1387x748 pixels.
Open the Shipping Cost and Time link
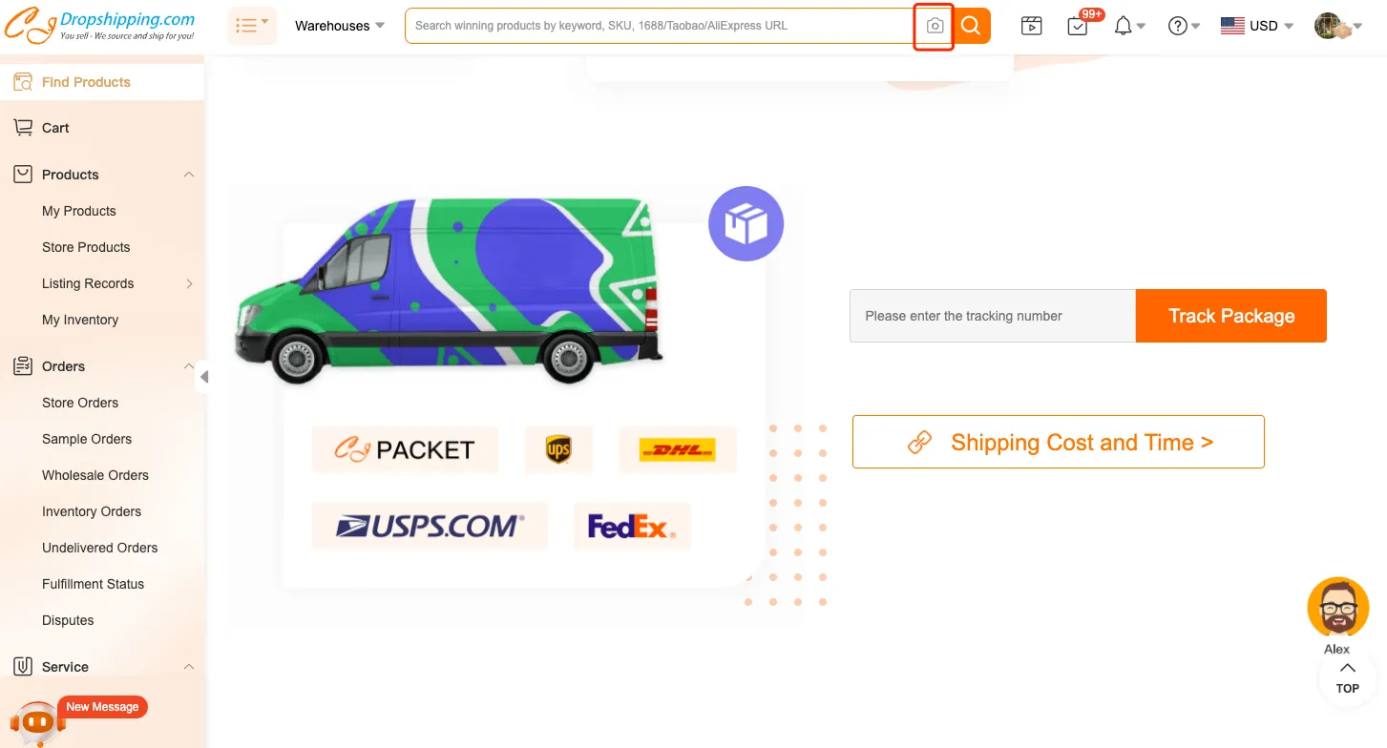pos(1059,442)
